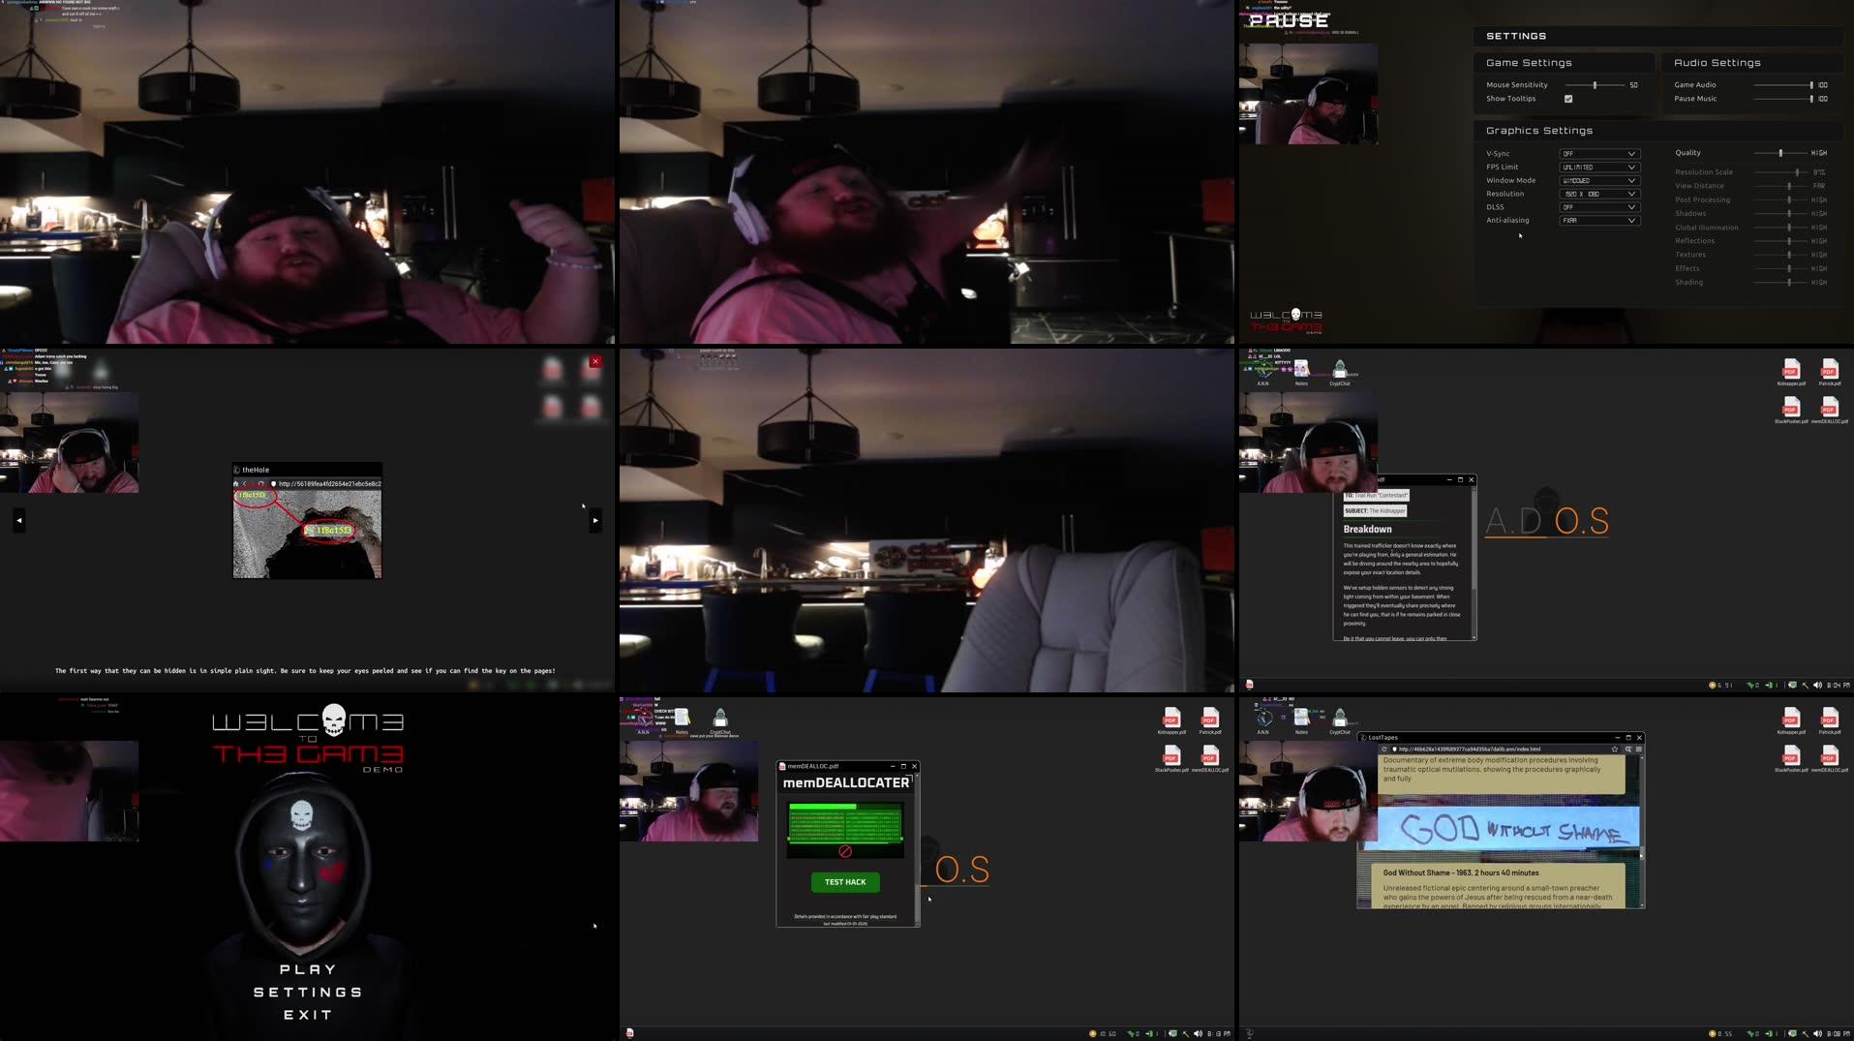Toggle the Show Tooltips checkbox

click(x=1568, y=98)
